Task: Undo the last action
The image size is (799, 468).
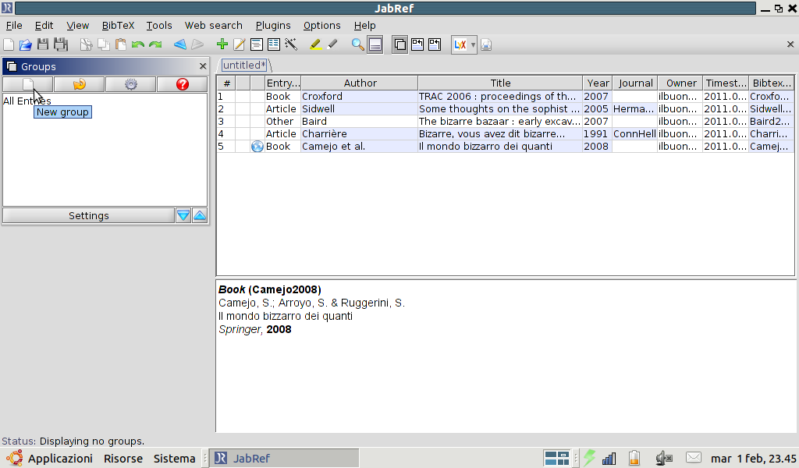Action: (137, 44)
